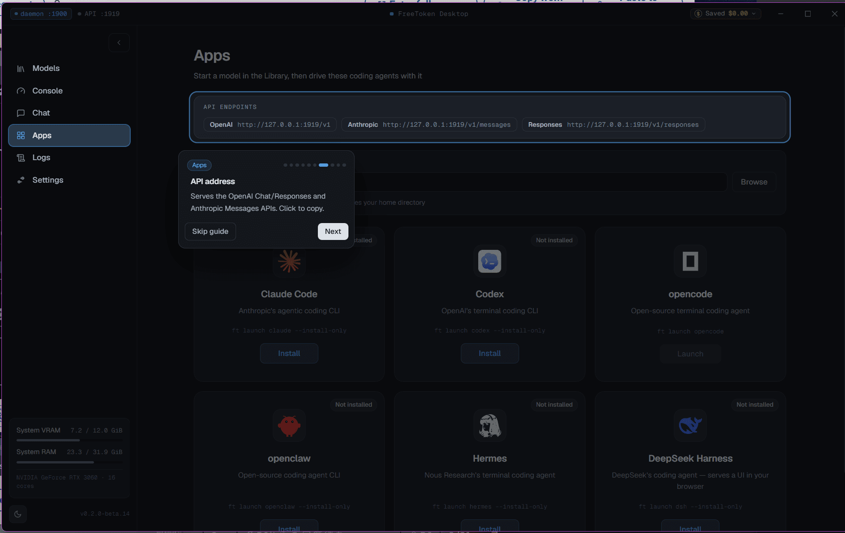Install Claude Code
The width and height of the screenshot is (845, 533).
[289, 353]
